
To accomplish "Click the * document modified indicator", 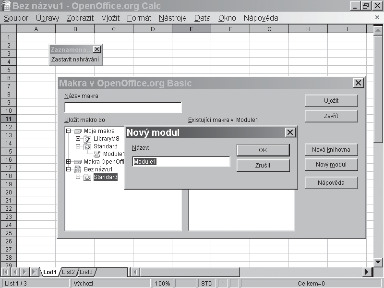I will tap(223, 283).
